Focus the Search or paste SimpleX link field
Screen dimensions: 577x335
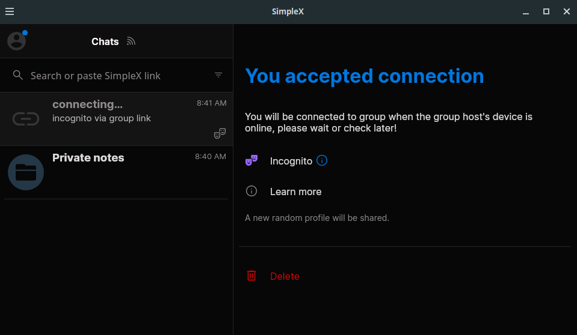[116, 75]
